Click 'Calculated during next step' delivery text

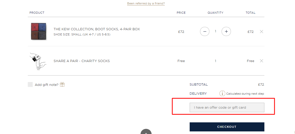click(245, 94)
